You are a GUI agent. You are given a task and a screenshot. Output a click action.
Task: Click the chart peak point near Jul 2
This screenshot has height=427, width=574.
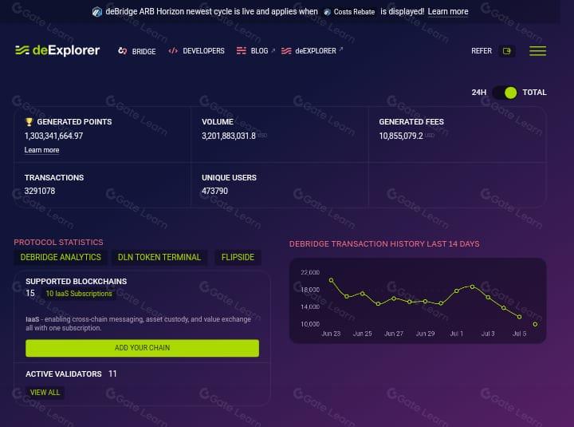pyautogui.click(x=473, y=287)
